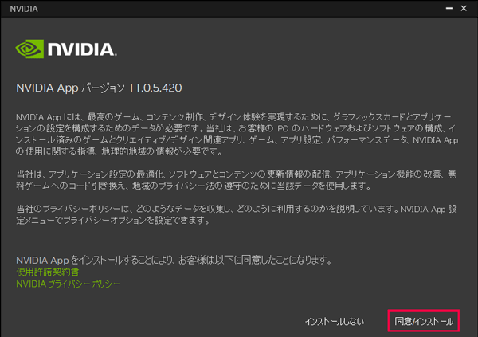Viewport: 478px width, 337px height.
Task: Click the line starting 定メニューでプライバシーオプション
Action: click(x=113, y=221)
